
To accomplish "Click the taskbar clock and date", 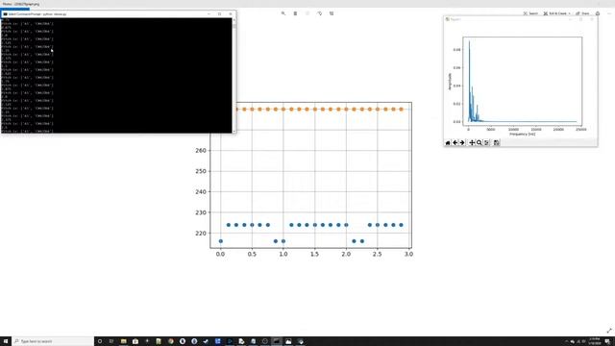I will point(594,341).
